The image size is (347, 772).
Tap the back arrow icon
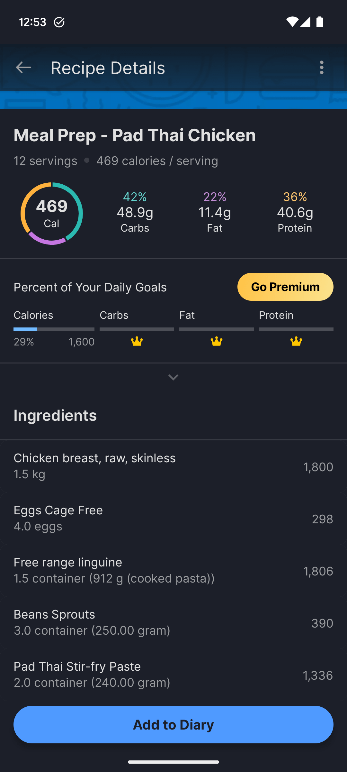23,68
